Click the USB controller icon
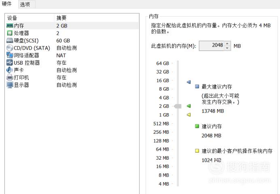The width and height of the screenshot is (280, 194). [10, 63]
